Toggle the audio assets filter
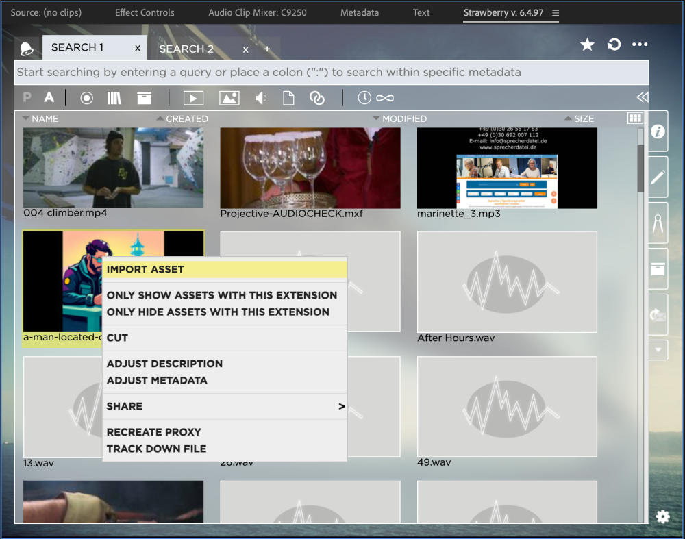Image resolution: width=685 pixels, height=539 pixels. coord(261,98)
